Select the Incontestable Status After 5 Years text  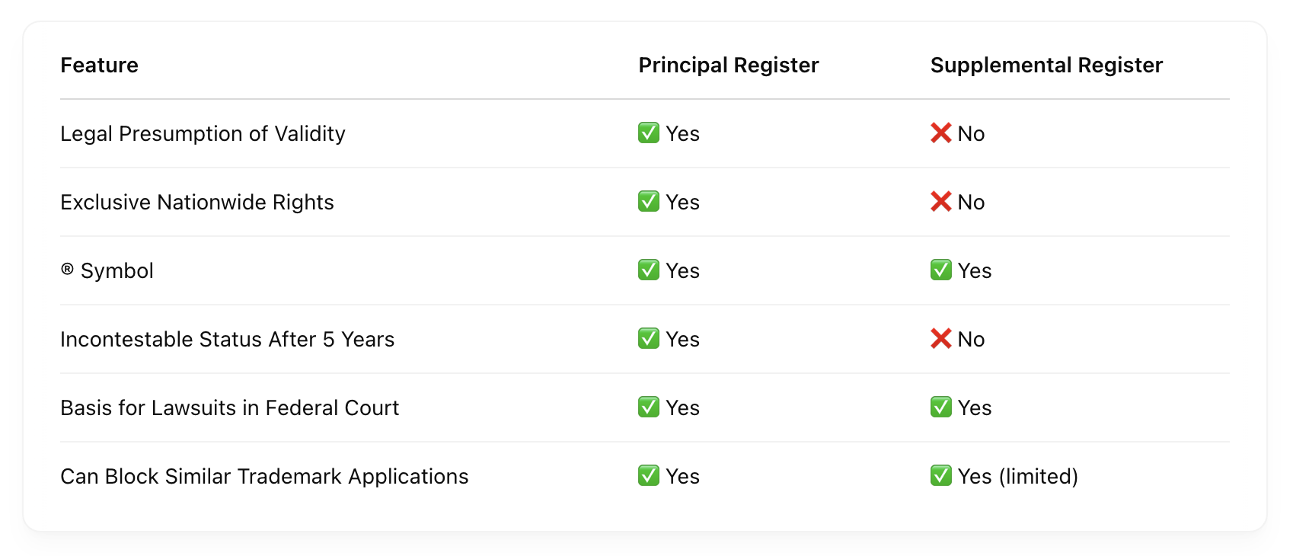228,340
